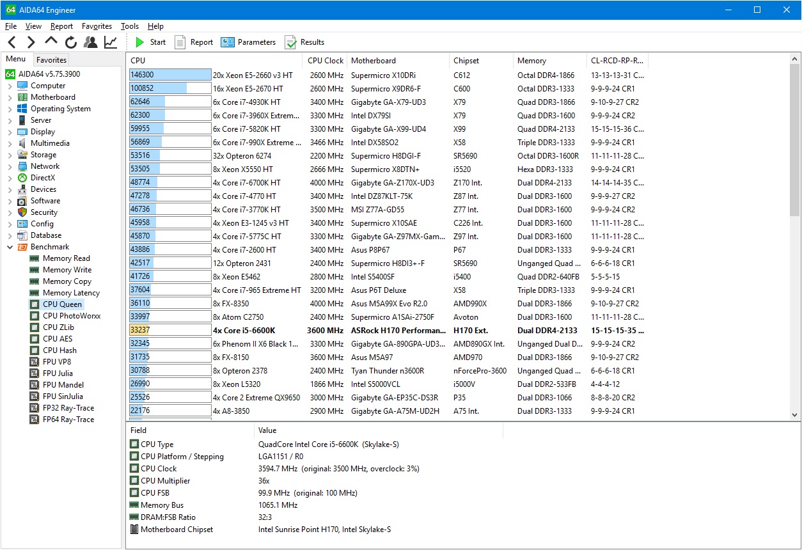Select the FP32 Ray-Trace benchmark item
The image size is (802, 550).
click(68, 408)
